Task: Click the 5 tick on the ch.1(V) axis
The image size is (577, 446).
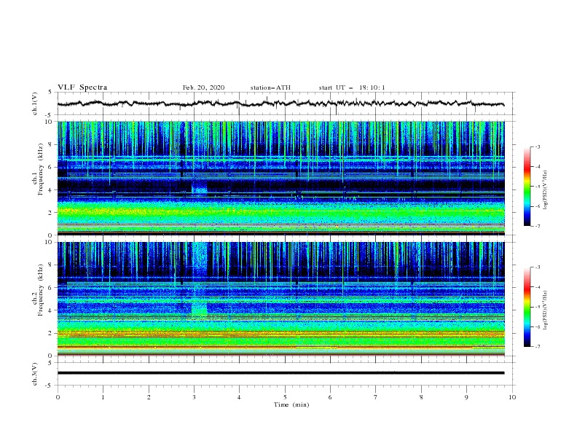Action: [x=50, y=92]
